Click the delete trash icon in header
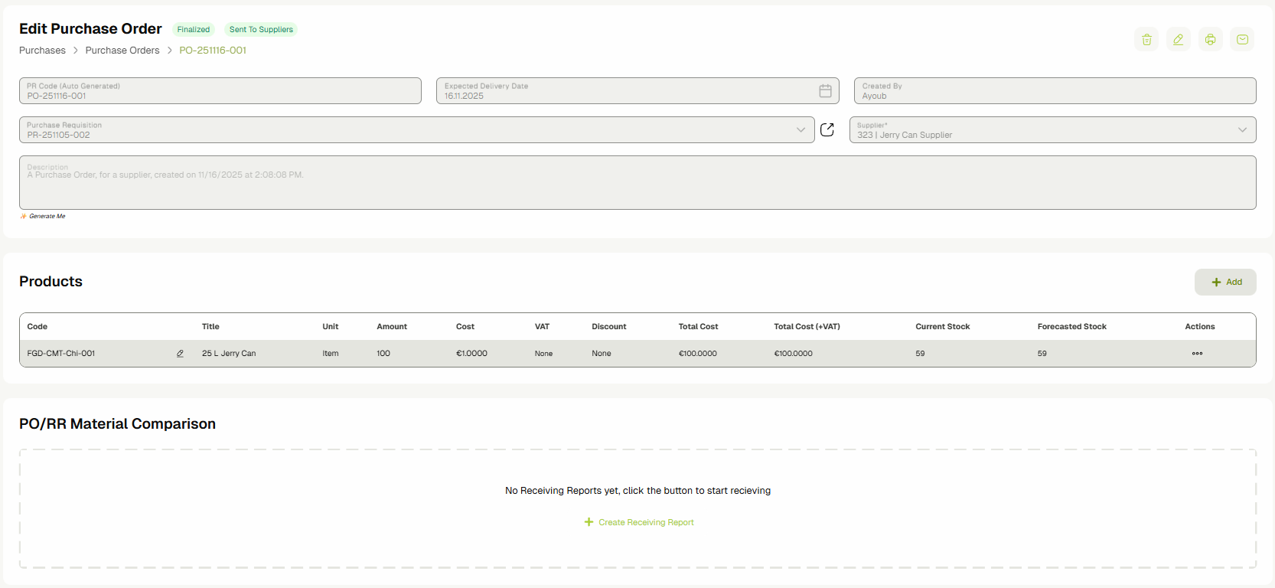This screenshot has width=1275, height=588. (1146, 40)
